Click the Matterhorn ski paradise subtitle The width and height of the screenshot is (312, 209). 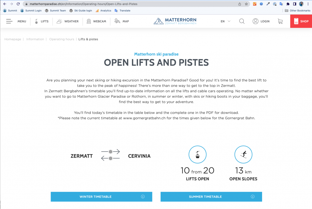(156, 54)
